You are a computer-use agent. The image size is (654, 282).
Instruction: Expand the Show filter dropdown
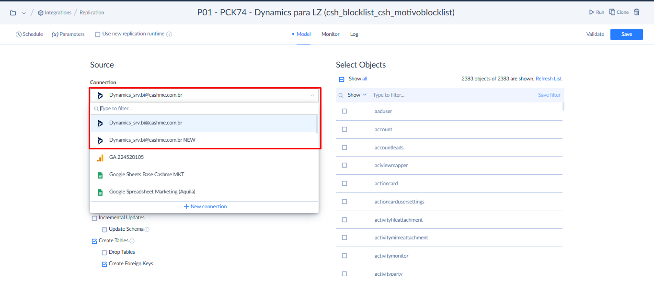(357, 95)
